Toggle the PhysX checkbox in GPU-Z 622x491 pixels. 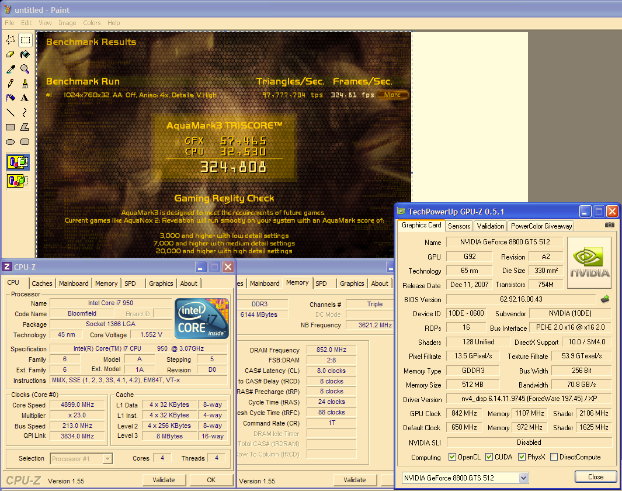click(x=522, y=457)
